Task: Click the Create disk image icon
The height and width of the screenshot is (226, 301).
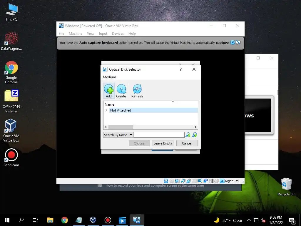Action: 121,91
